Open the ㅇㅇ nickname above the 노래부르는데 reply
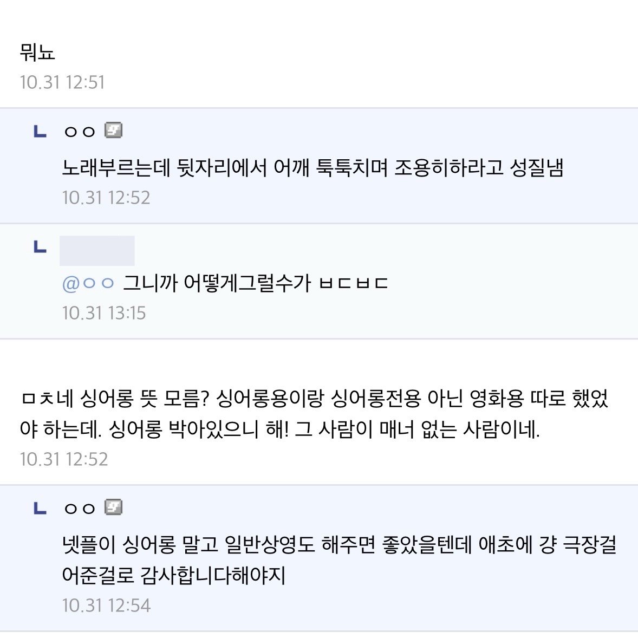 80,132
